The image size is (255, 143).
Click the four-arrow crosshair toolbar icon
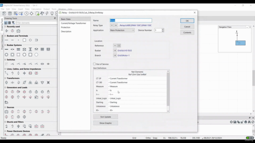coord(31,14)
